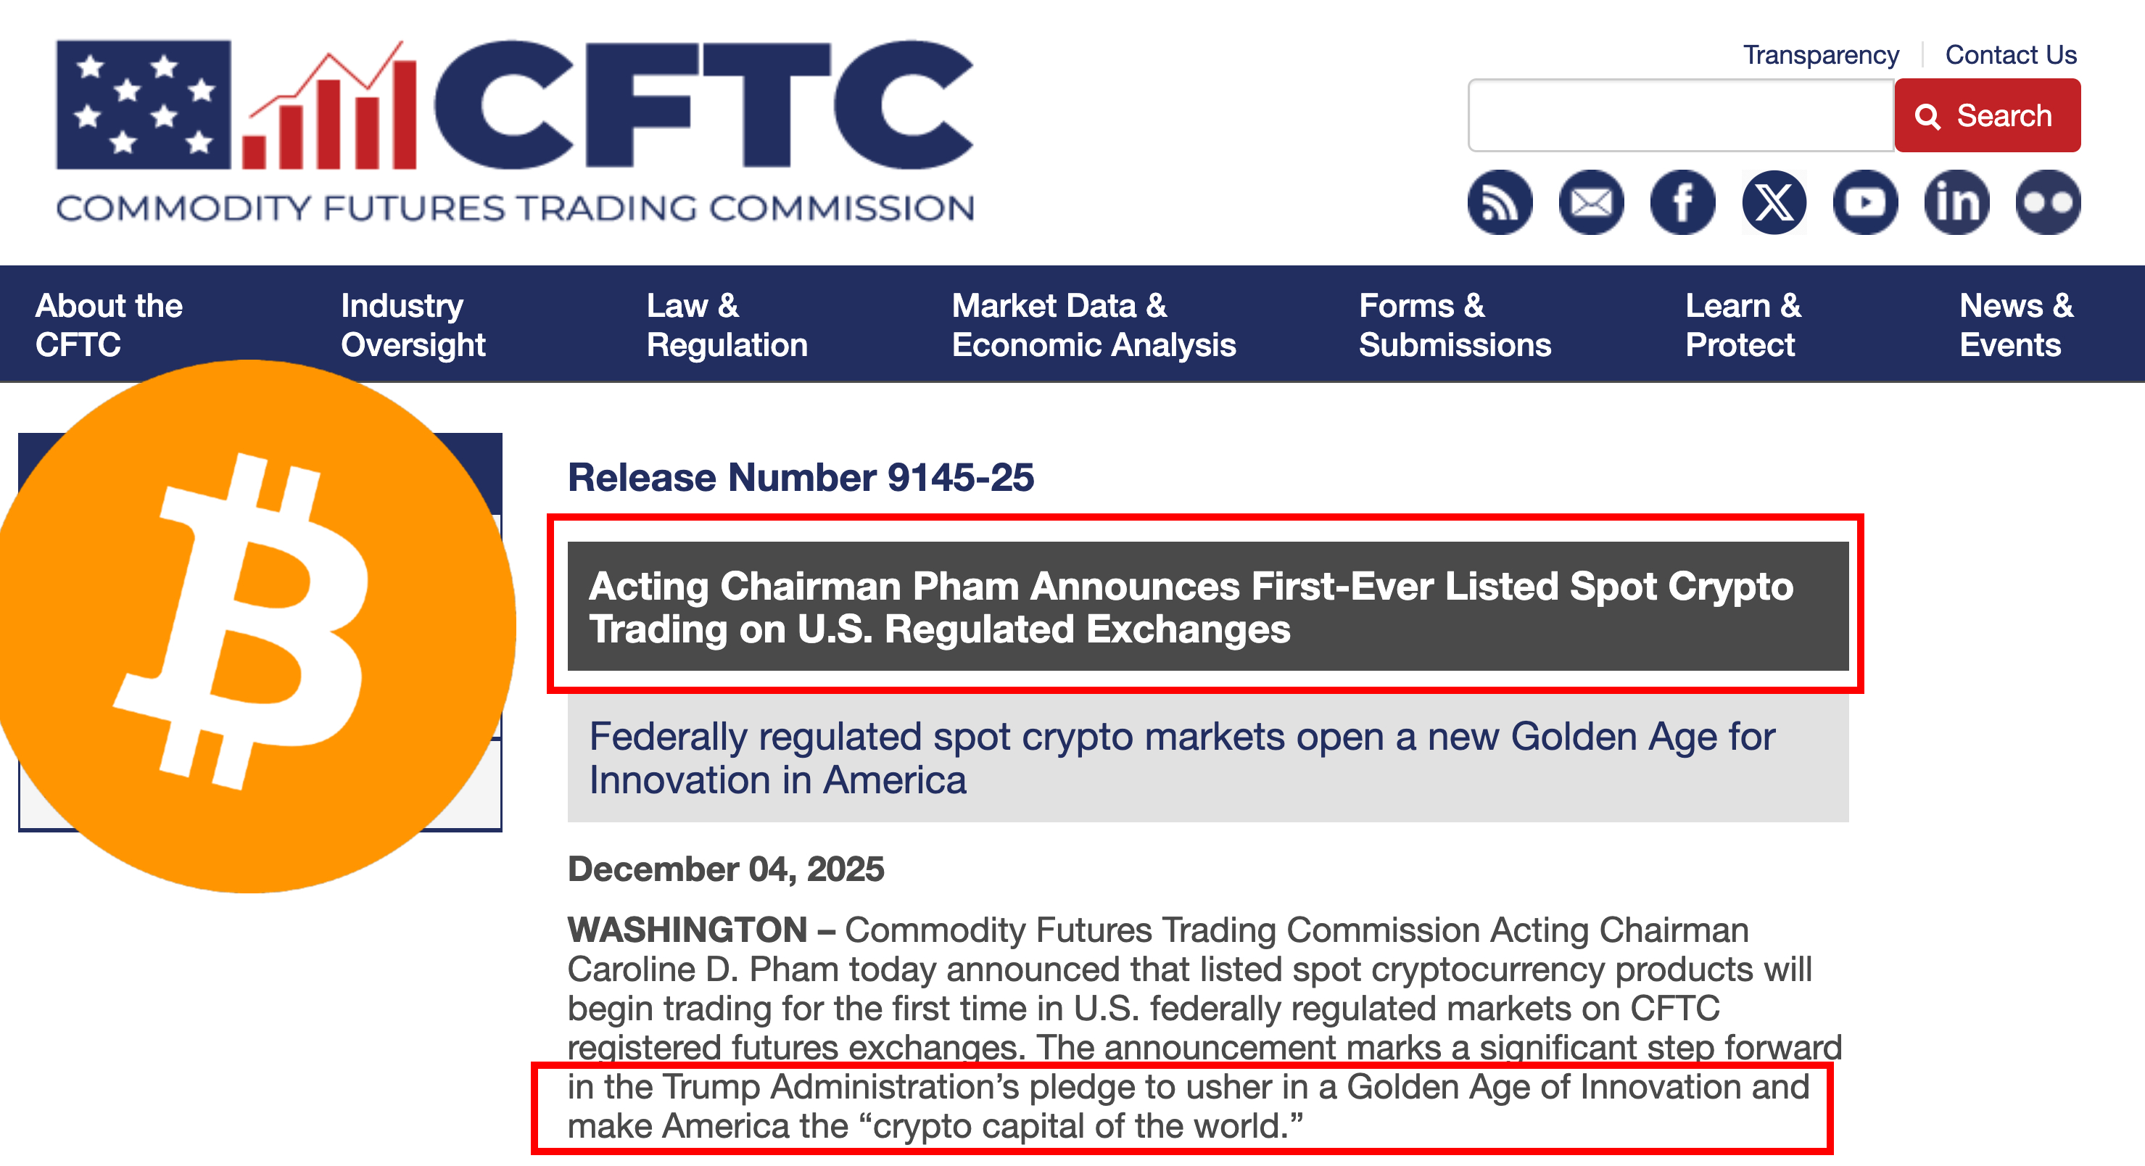Screen dimensions: 2145x1166
Task: Select the Industry Oversight menu item
Action: point(413,325)
